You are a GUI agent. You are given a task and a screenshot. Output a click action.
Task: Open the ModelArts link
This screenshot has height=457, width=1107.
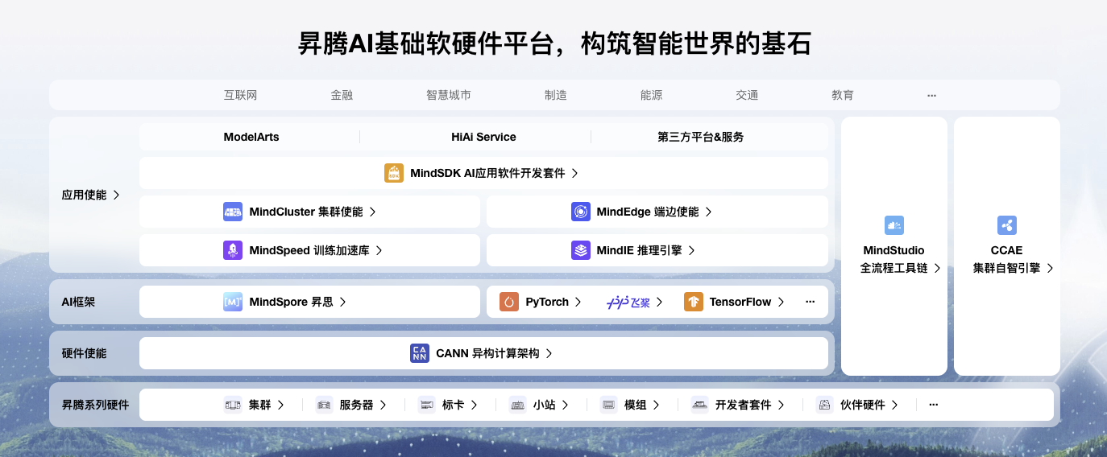point(251,137)
